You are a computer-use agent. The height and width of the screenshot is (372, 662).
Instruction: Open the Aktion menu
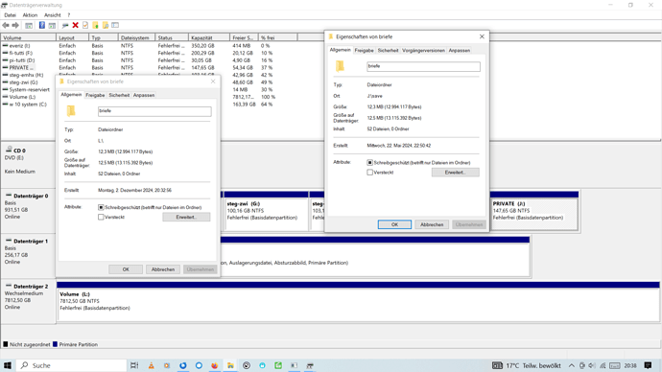30,14
